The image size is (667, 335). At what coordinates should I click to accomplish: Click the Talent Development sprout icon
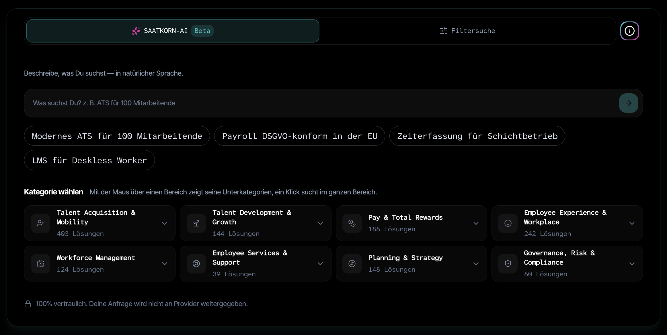pyautogui.click(x=196, y=223)
